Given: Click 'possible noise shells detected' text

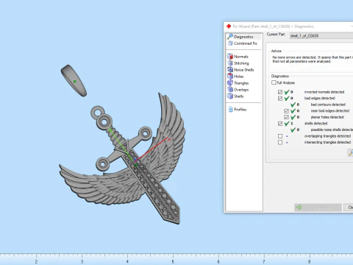Looking at the screenshot, I should (x=332, y=130).
